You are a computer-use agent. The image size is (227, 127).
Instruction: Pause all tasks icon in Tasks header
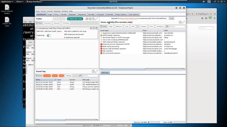(x=87, y=19)
